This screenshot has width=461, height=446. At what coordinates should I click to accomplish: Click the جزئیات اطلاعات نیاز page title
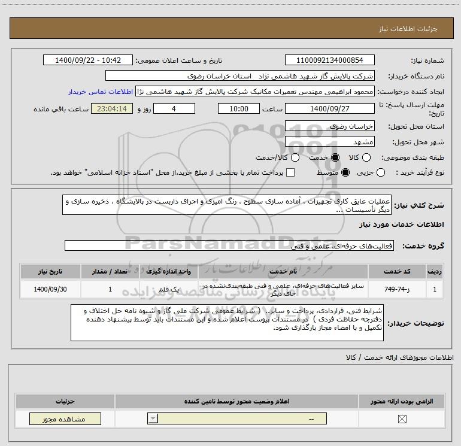408,29
